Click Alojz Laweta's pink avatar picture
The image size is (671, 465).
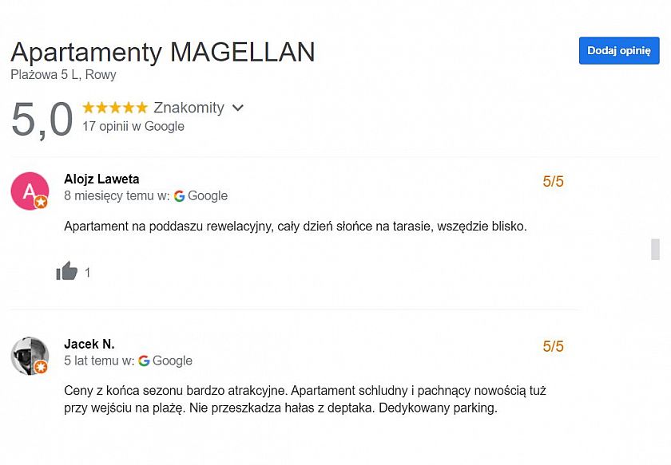click(x=30, y=191)
